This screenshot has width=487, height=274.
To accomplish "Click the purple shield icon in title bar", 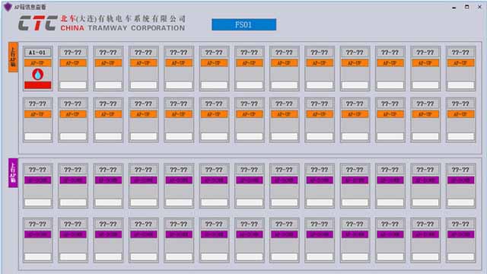I will pos(8,7).
